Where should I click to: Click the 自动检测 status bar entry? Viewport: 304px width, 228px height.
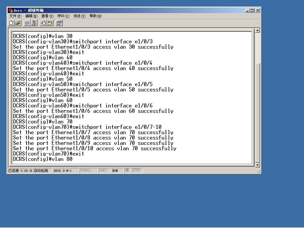[43, 171]
